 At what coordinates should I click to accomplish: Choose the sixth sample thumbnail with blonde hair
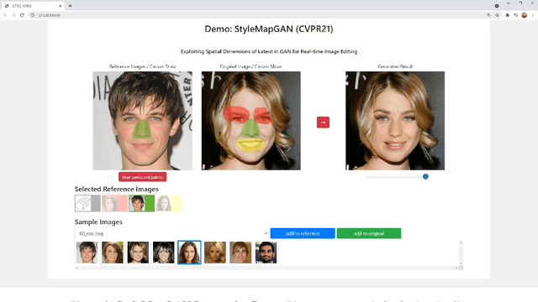215,253
